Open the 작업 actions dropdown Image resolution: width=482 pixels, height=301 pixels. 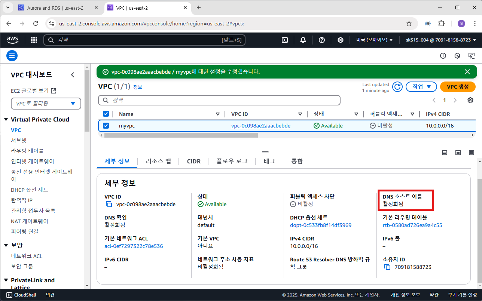[421, 87]
